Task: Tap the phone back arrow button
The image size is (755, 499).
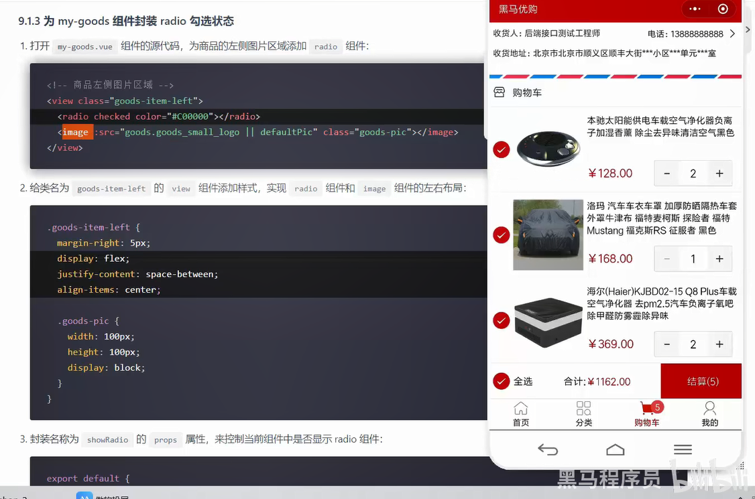Action: (x=548, y=449)
